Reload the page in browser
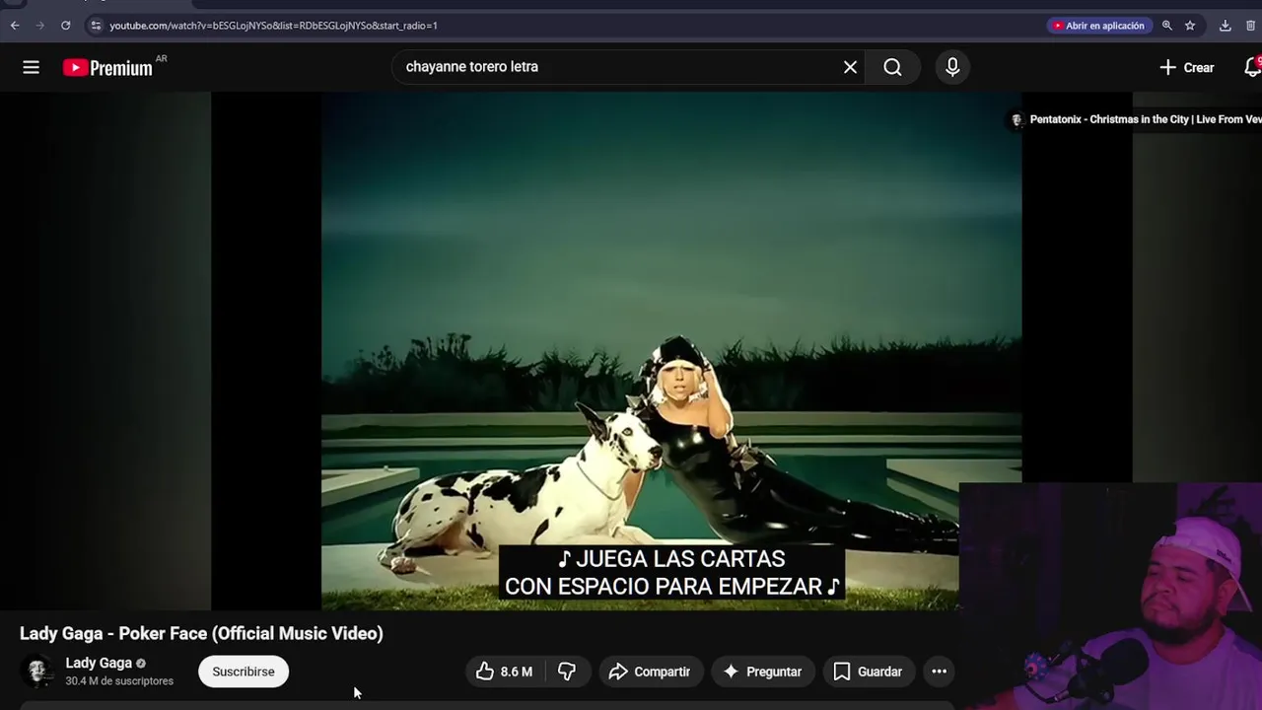This screenshot has width=1262, height=710. (x=65, y=26)
